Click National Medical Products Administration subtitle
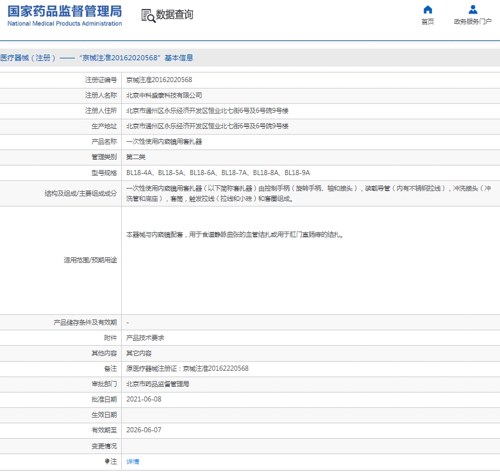This screenshot has width=500, height=474. 65,24
